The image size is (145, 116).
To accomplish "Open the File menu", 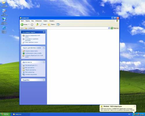I will point(22,21).
